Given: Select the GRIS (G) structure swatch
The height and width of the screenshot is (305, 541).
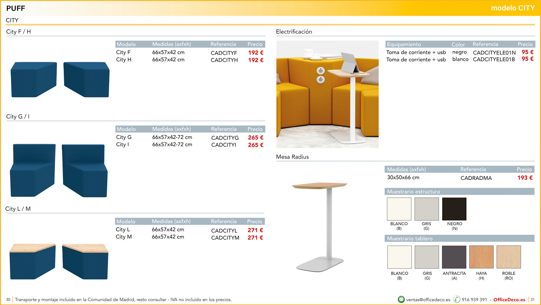Looking at the screenshot, I should [426, 209].
